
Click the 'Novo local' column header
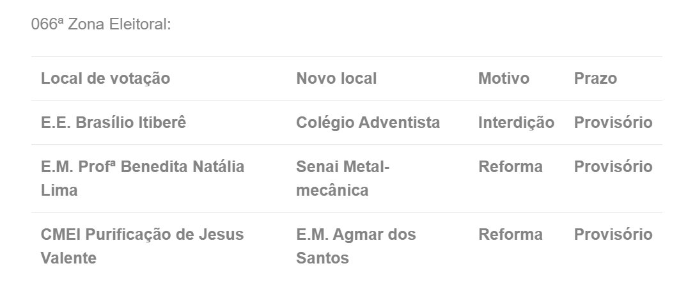click(336, 79)
